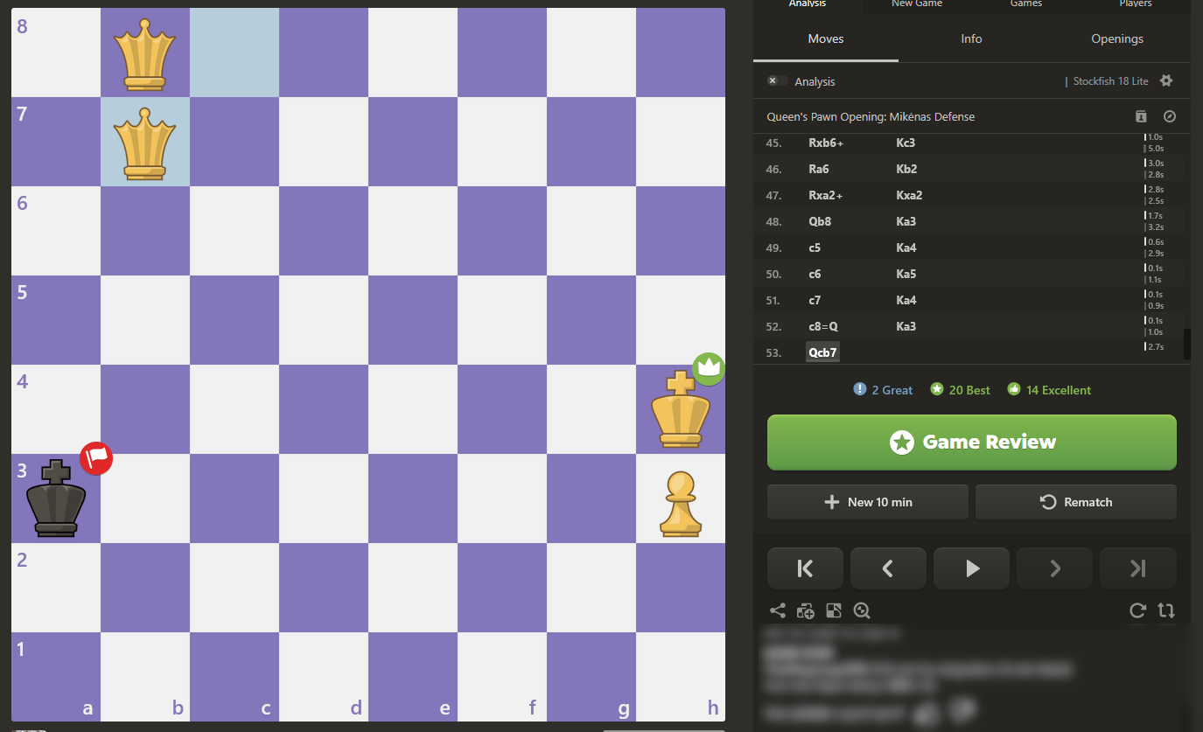The height and width of the screenshot is (732, 1203).
Task: Select move 51 c7 in the list
Action: [x=815, y=300]
